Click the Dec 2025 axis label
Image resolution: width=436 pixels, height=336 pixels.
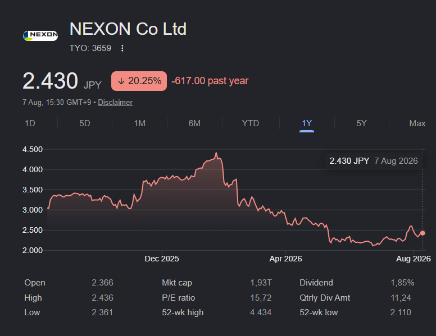pyautogui.click(x=162, y=259)
